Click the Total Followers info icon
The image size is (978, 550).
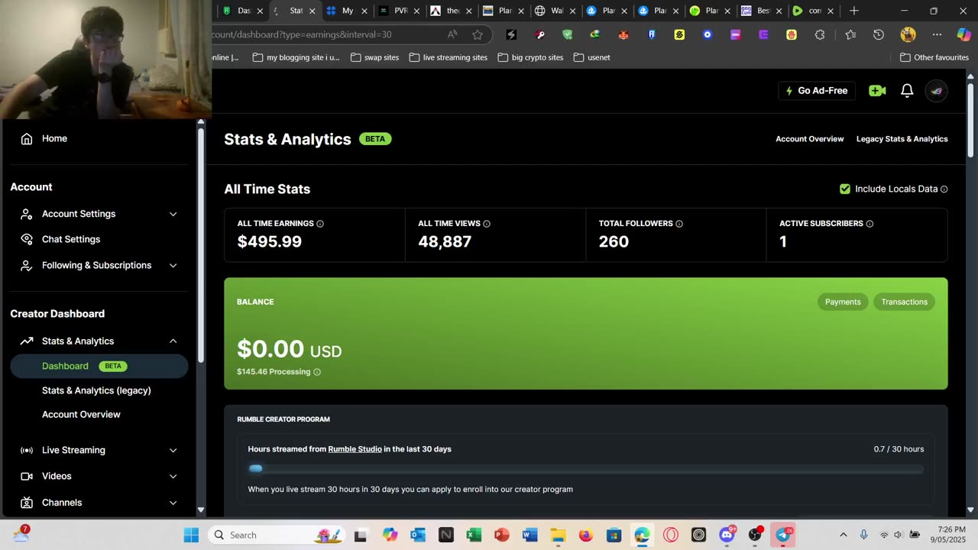679,224
